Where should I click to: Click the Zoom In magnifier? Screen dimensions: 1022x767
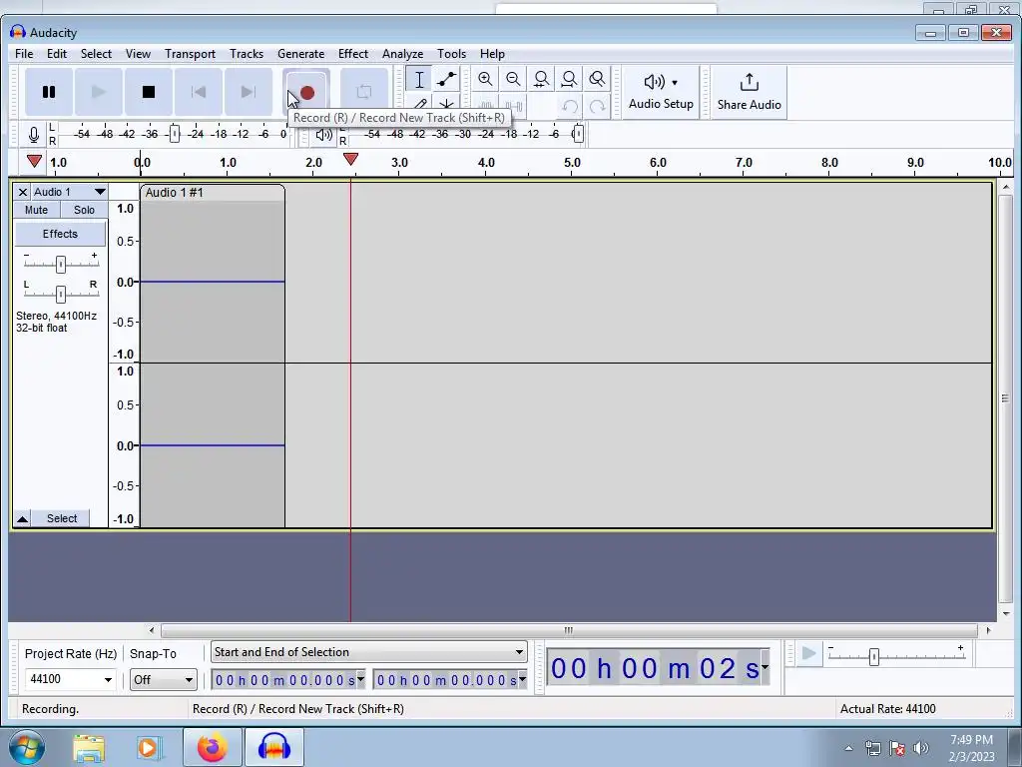(485, 80)
